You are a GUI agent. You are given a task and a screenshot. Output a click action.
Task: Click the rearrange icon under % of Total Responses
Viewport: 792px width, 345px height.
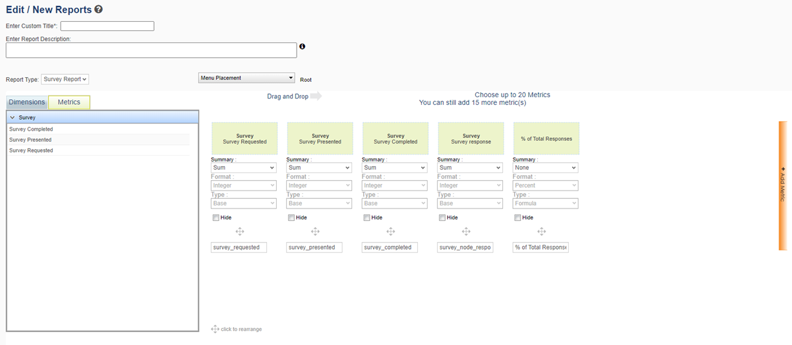(542, 232)
